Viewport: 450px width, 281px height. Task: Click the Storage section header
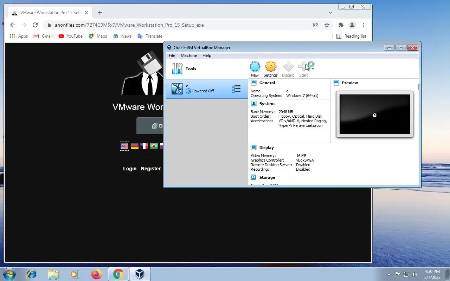(267, 177)
